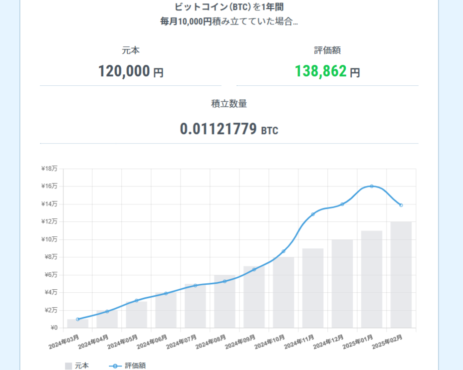Click the 毎月10,000円積み立てていた場合 subtitle
The height and width of the screenshot is (370, 463).
(x=229, y=21)
